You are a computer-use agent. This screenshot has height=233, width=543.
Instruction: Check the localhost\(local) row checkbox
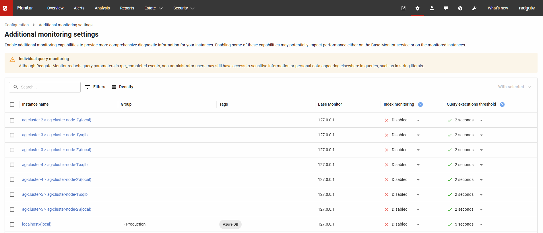[12, 224]
